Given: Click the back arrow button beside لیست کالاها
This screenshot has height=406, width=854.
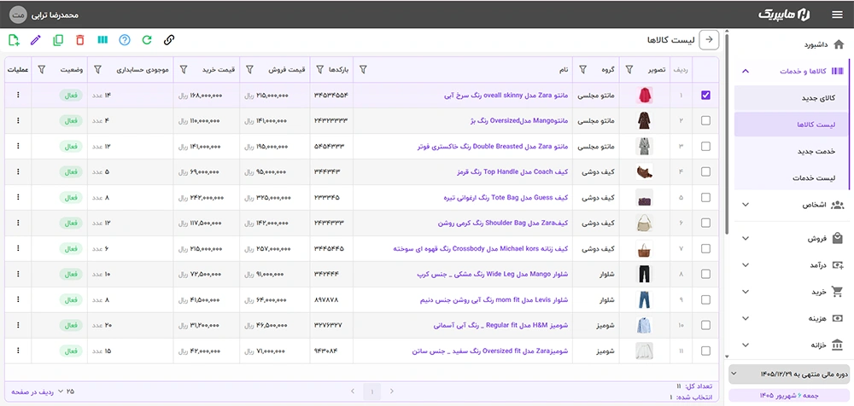Looking at the screenshot, I should click(709, 39).
